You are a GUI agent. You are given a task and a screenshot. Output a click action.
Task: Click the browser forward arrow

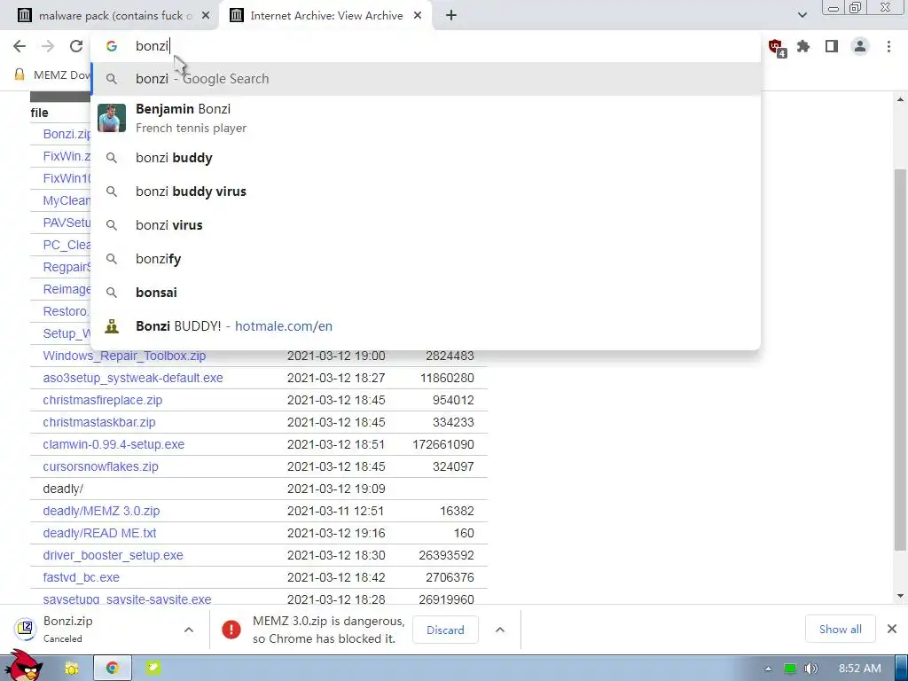tap(48, 46)
